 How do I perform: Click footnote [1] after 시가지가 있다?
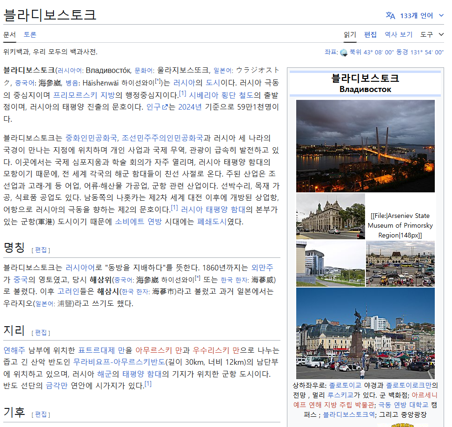[148, 384]
